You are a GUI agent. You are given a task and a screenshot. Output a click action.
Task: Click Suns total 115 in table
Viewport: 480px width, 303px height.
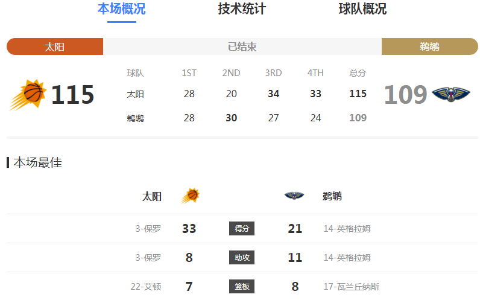click(x=358, y=94)
